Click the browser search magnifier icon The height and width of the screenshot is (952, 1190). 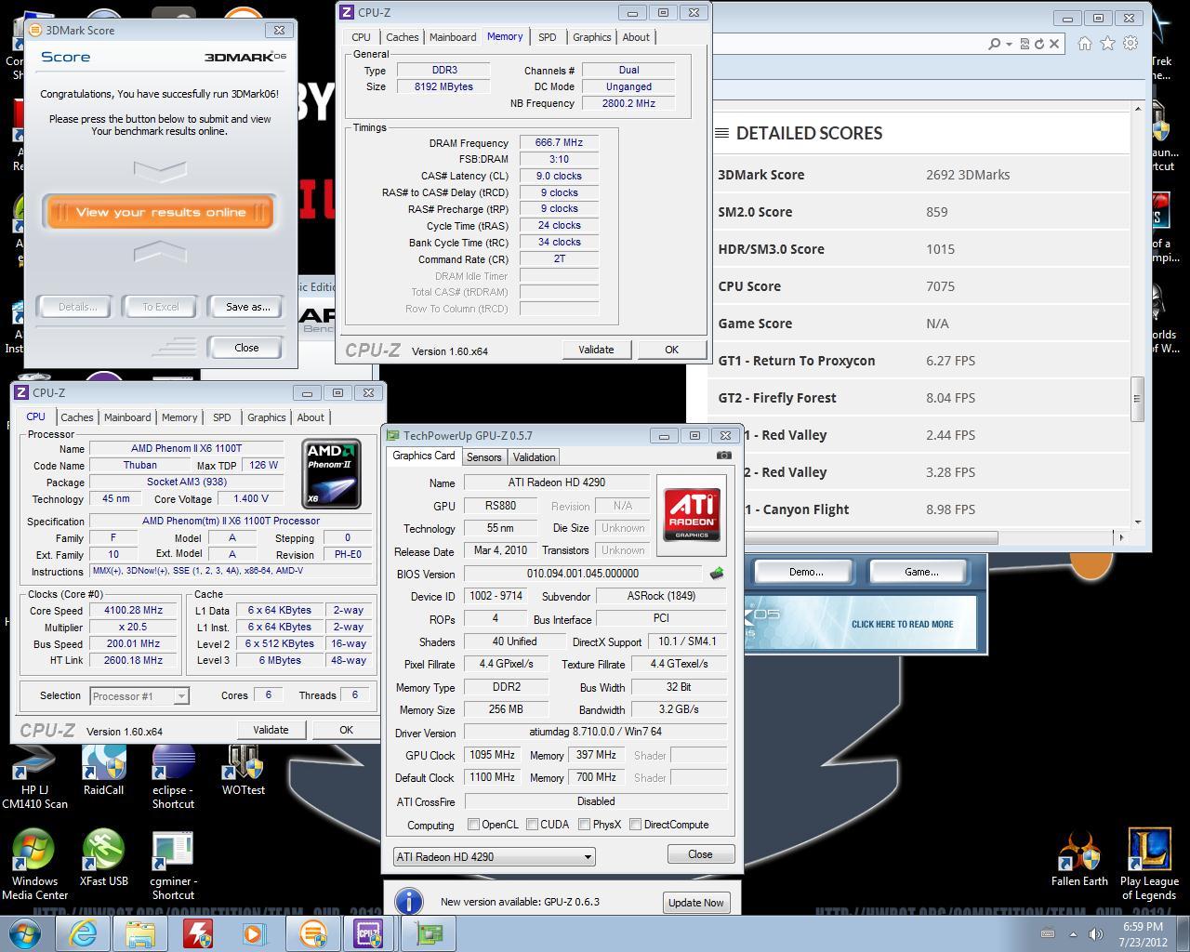point(994,44)
